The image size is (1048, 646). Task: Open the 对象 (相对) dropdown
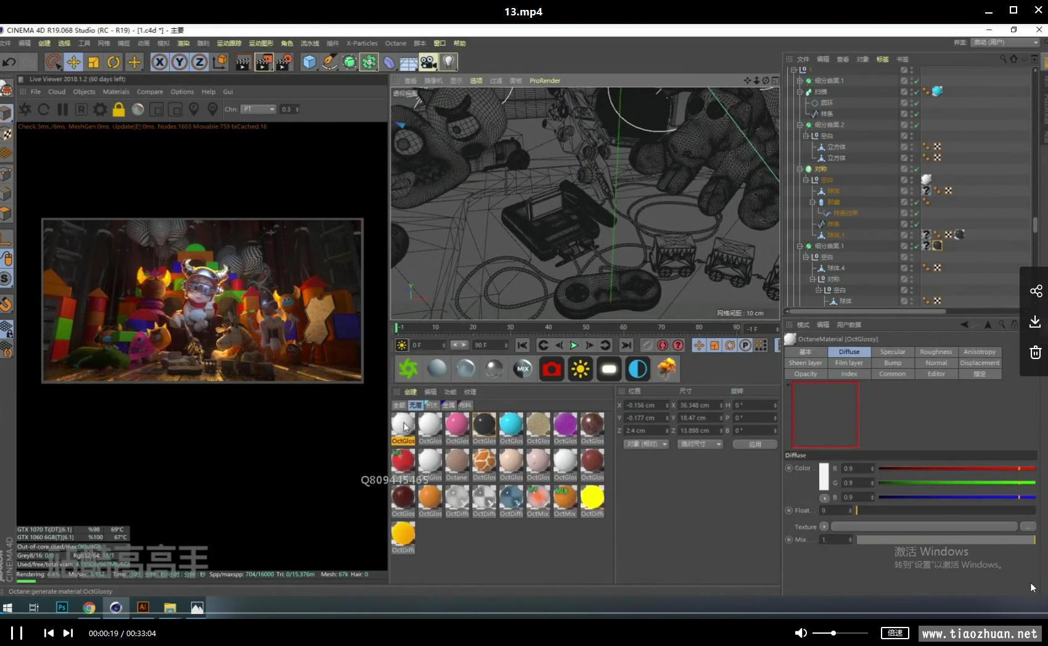[x=646, y=444]
